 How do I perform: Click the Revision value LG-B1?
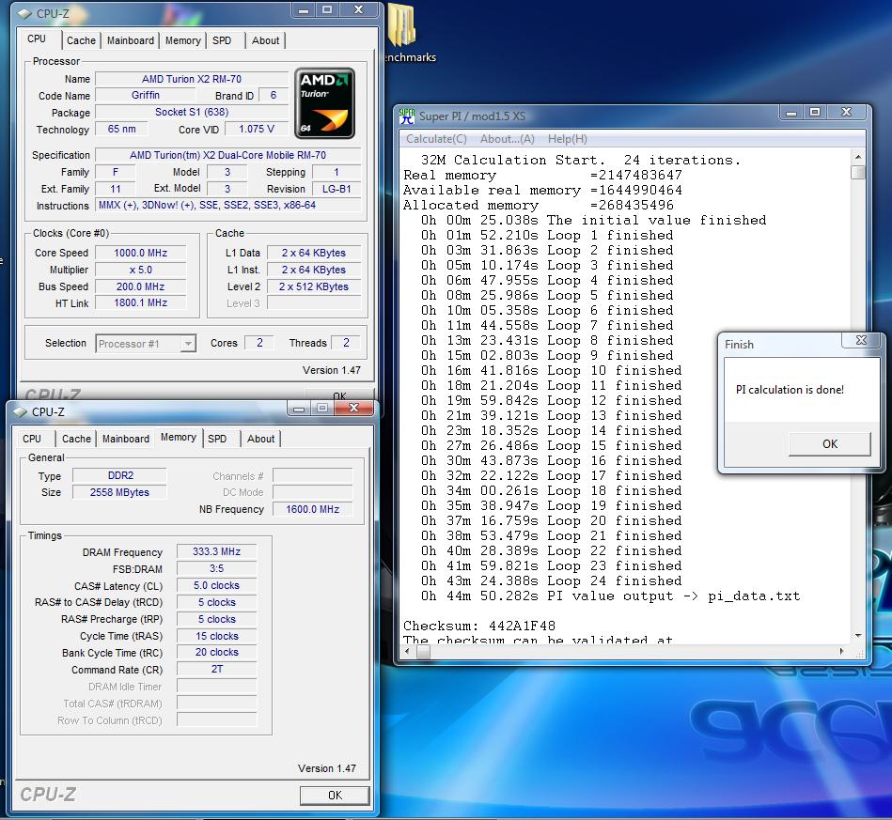(336, 189)
